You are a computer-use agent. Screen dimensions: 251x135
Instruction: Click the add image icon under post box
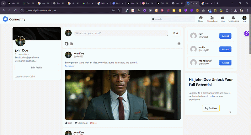67,44
